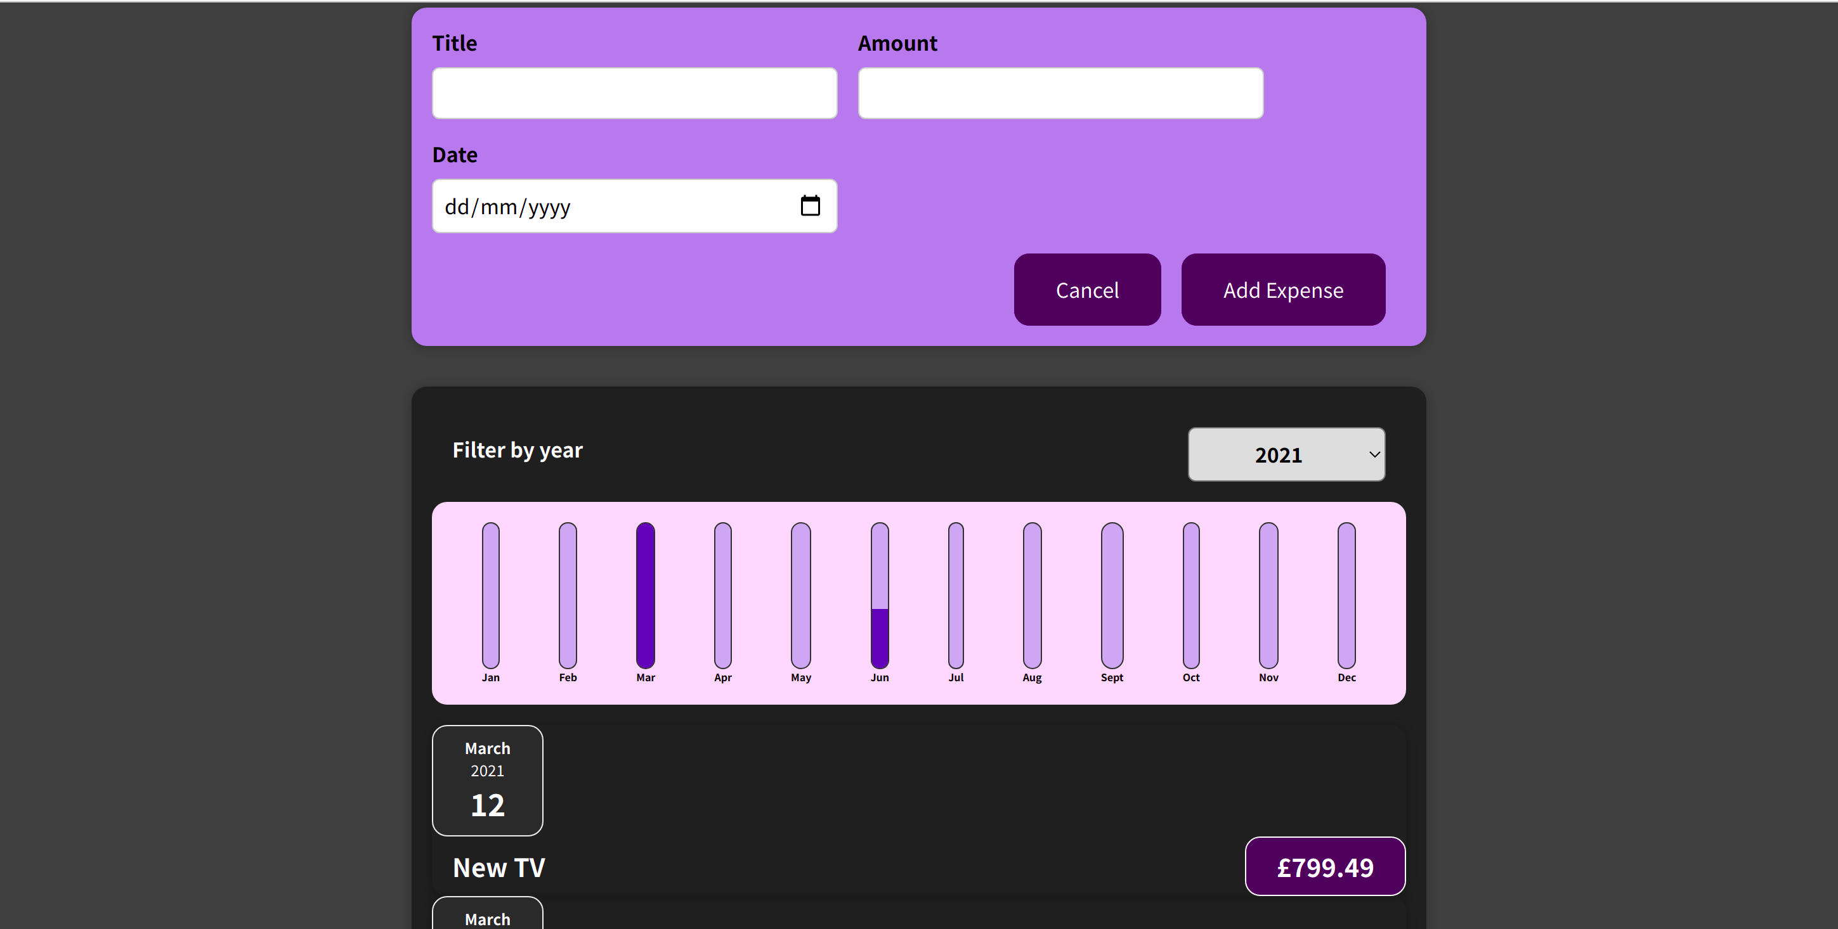Image resolution: width=1838 pixels, height=929 pixels.
Task: Click the Oct label under the chart
Action: tap(1191, 677)
